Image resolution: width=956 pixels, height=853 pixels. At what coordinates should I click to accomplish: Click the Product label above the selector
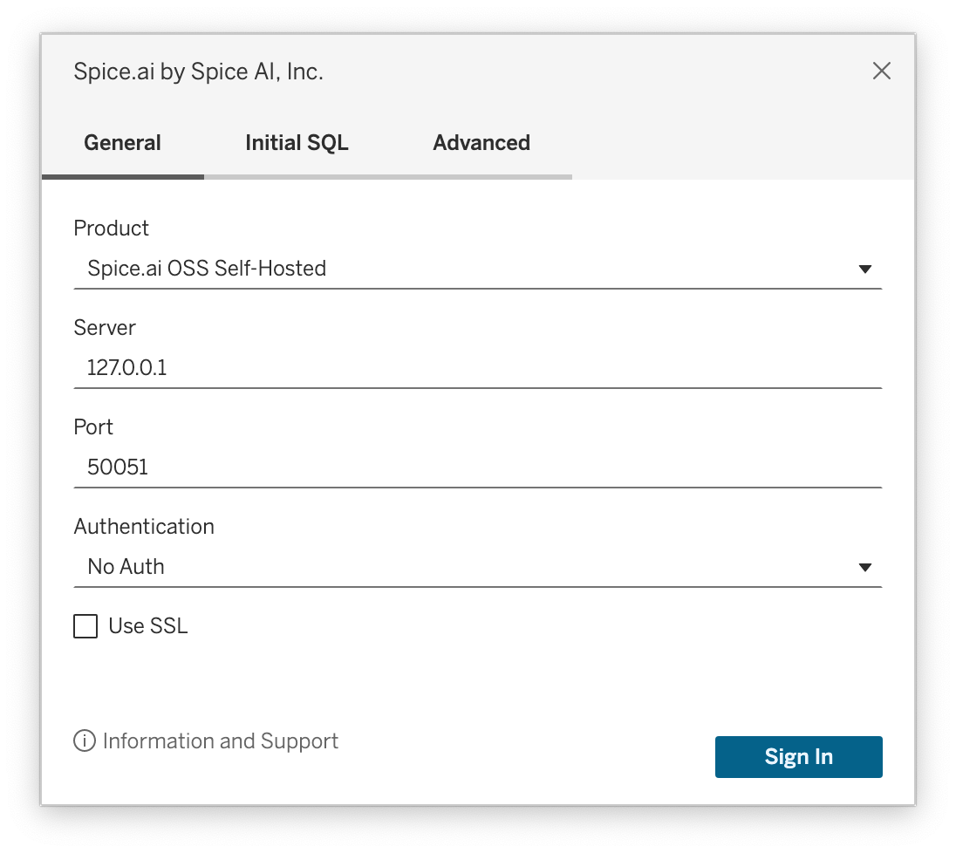pyautogui.click(x=111, y=228)
